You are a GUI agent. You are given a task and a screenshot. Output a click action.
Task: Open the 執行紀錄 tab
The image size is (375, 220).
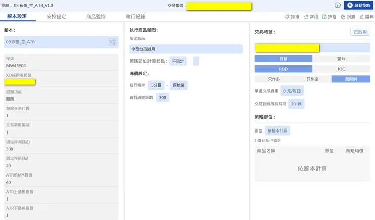pyautogui.click(x=136, y=17)
